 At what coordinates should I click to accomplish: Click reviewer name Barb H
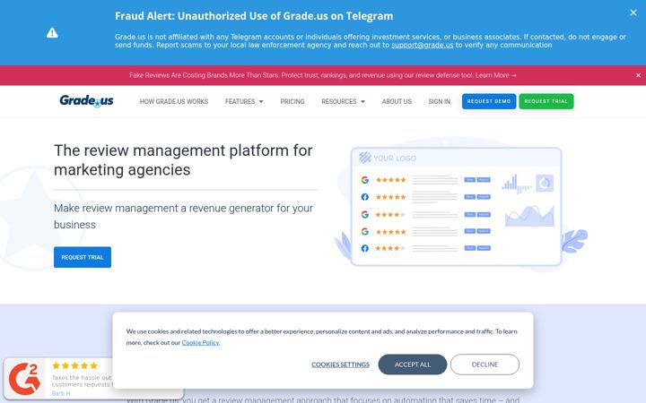tap(61, 393)
